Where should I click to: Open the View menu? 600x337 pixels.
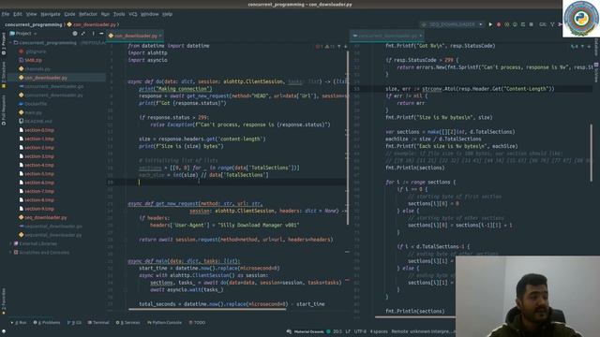point(31,14)
